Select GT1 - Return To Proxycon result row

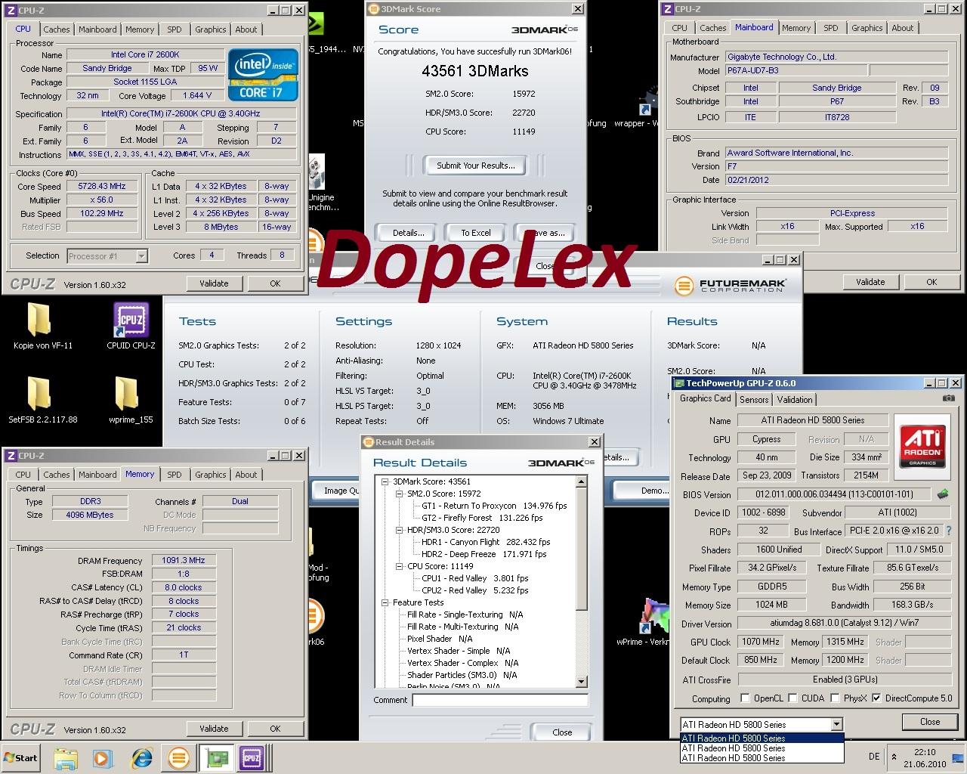pyautogui.click(x=494, y=506)
